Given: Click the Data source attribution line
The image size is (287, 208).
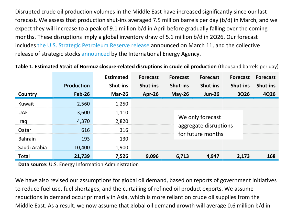Looking at the screenshot, I should (x=78, y=164).
